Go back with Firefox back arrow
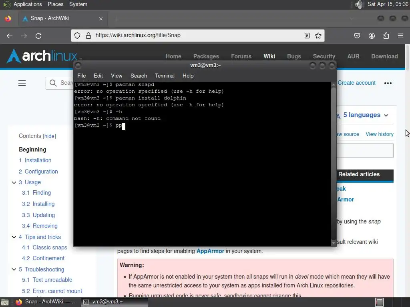 (x=10, y=36)
